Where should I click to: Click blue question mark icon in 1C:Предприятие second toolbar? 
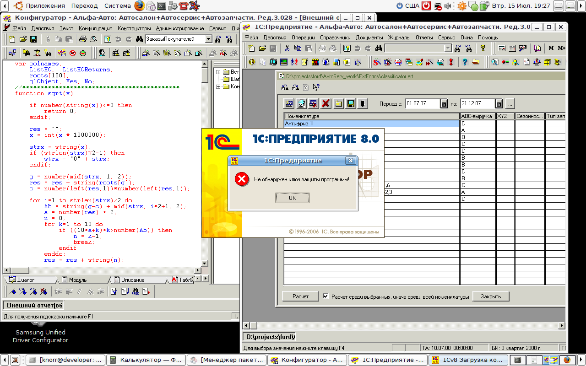(x=465, y=62)
